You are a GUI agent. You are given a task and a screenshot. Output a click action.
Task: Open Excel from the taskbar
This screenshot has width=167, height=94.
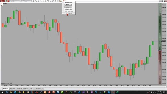pos(117,92)
